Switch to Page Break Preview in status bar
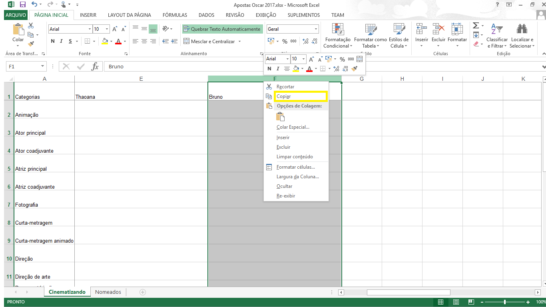This screenshot has height=307, width=546. click(471, 302)
